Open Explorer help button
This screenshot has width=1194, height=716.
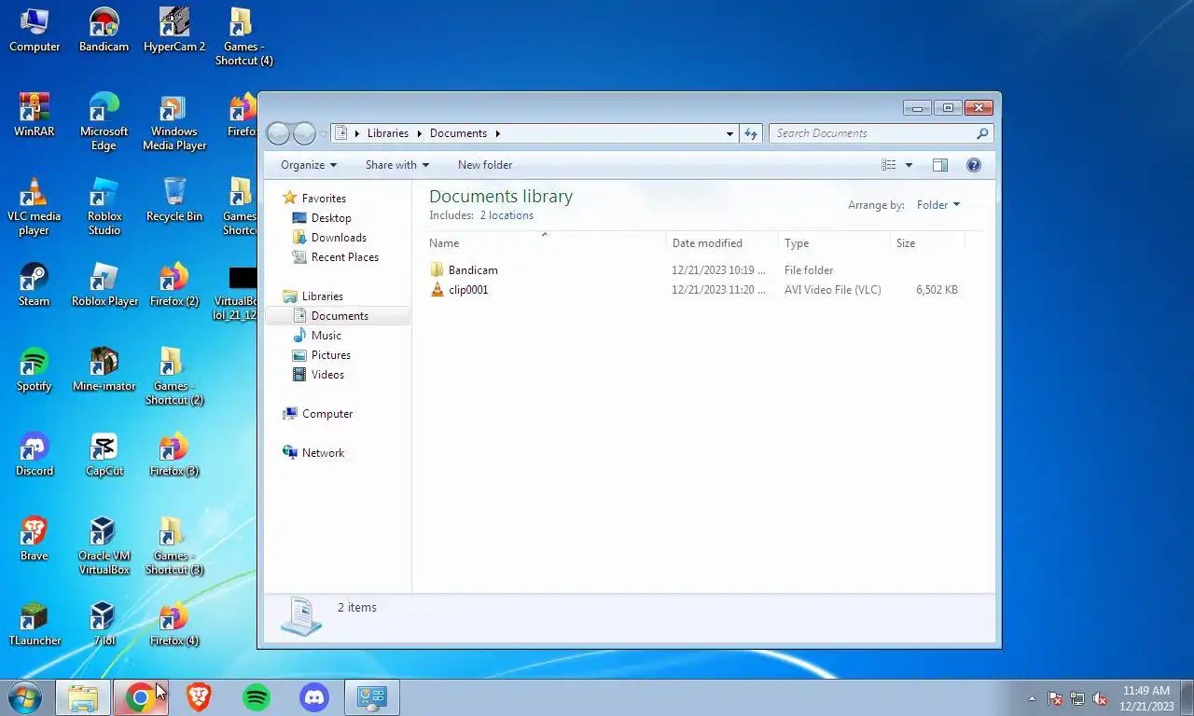pos(974,165)
